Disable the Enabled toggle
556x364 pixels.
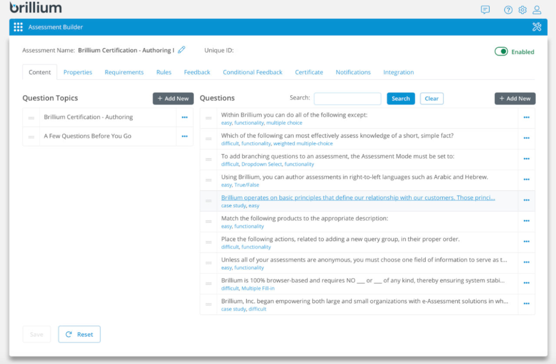tap(501, 51)
